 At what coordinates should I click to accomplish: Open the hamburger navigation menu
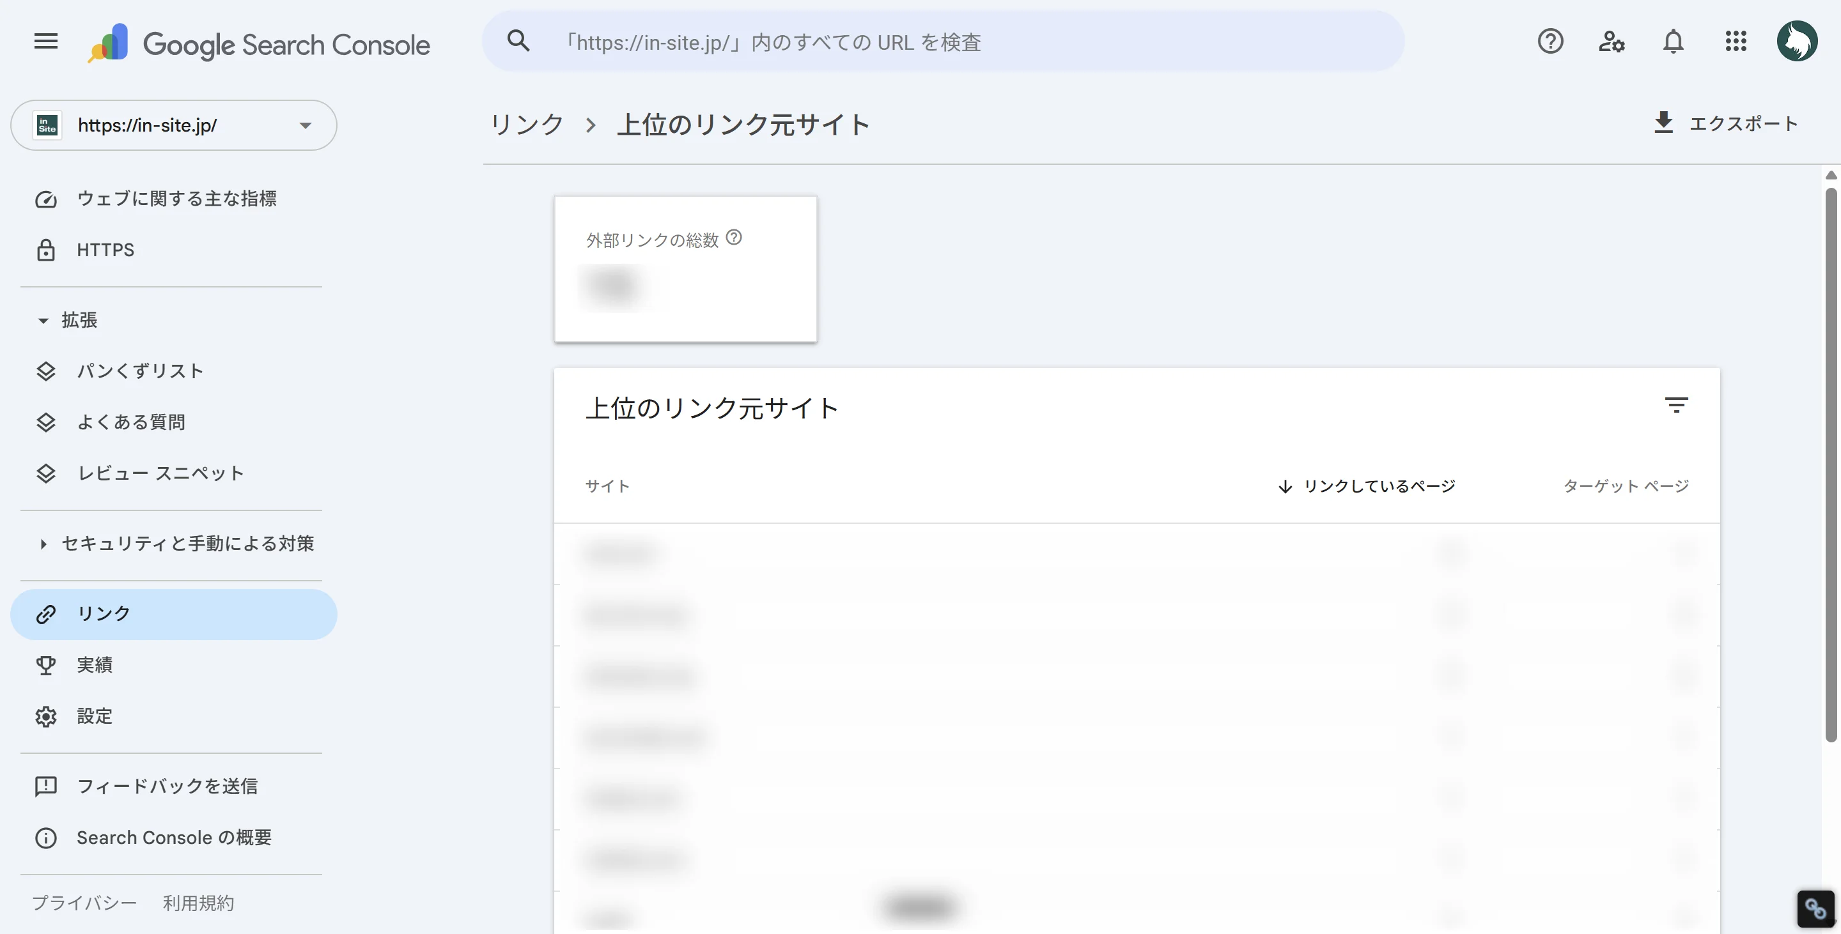pyautogui.click(x=45, y=42)
